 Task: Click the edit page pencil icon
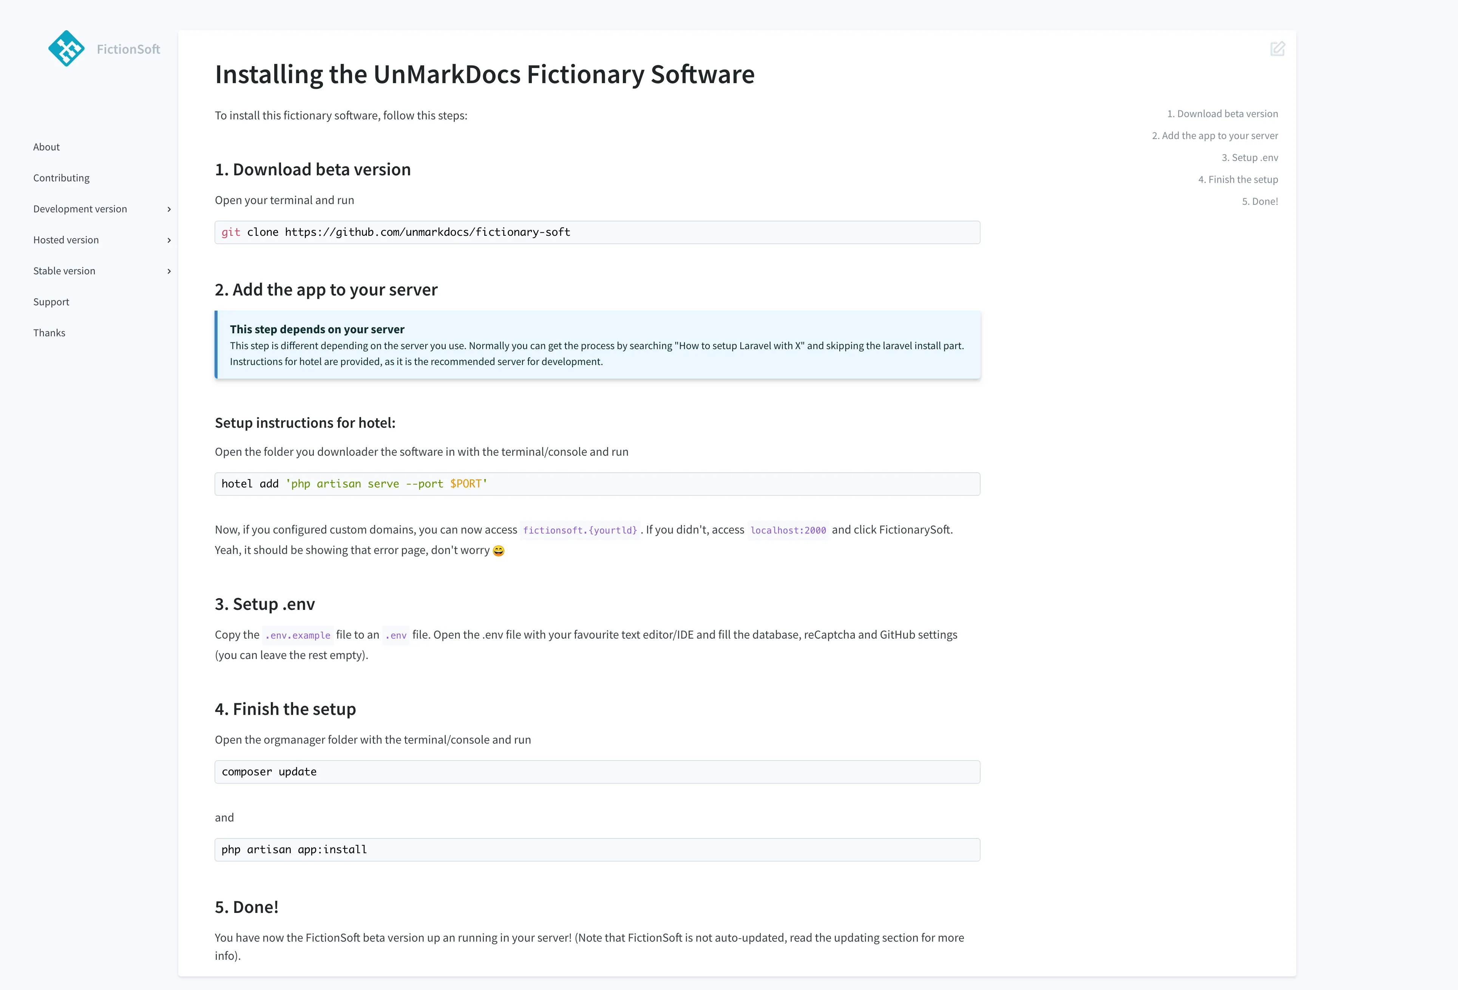(1277, 49)
